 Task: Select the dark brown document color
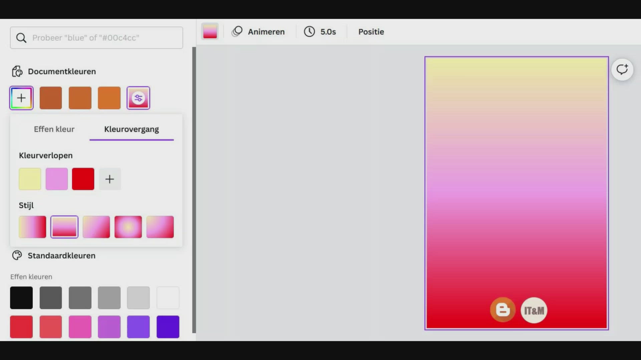click(x=51, y=98)
